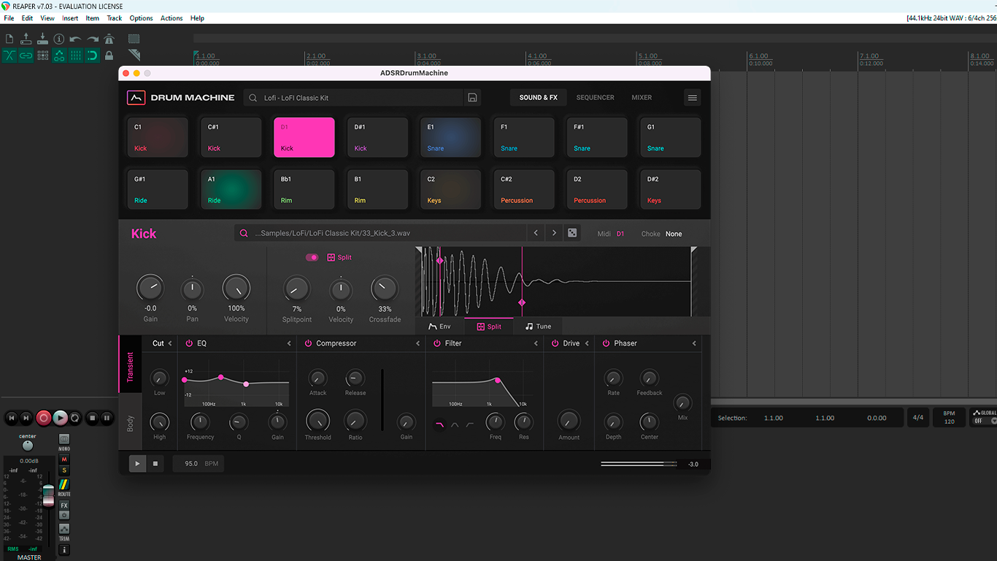
Task: Open the Lofi Classic Kit preset browser
Action: pyautogui.click(x=353, y=98)
